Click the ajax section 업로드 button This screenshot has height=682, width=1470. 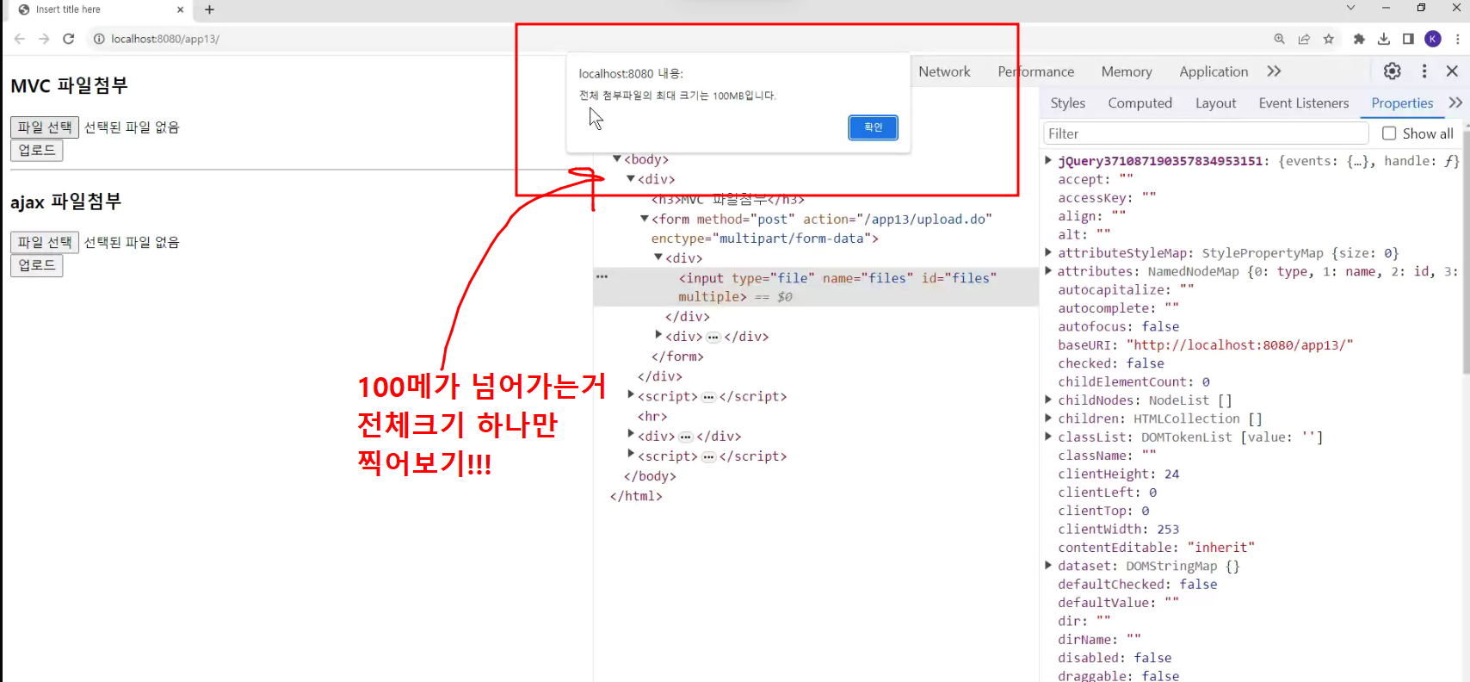click(37, 265)
